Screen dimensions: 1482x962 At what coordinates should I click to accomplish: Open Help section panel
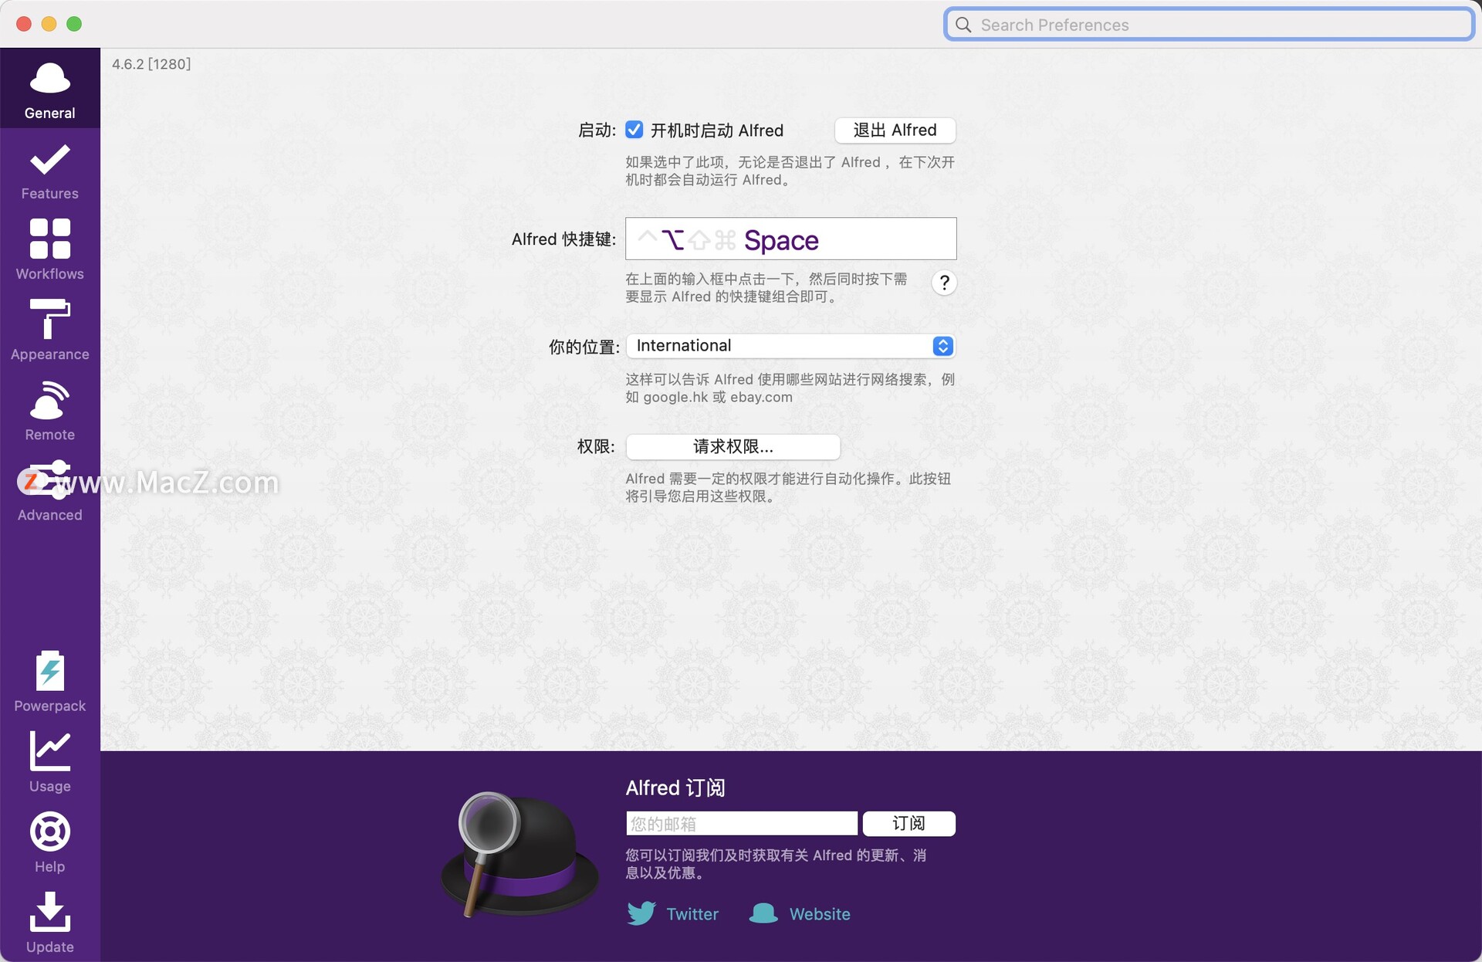(49, 843)
